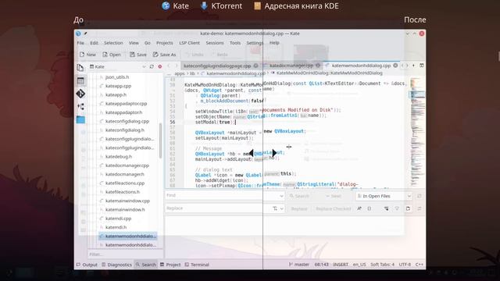Open the LSP Client menu
The width and height of the screenshot is (500, 281).
pos(189,43)
